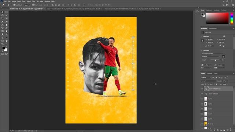235x132 pixels.
Task: Open the Opacity slider dropdown arrow
Action: point(227,81)
